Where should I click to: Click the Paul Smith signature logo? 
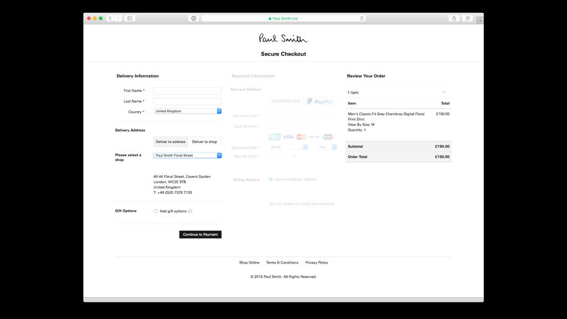(x=283, y=38)
